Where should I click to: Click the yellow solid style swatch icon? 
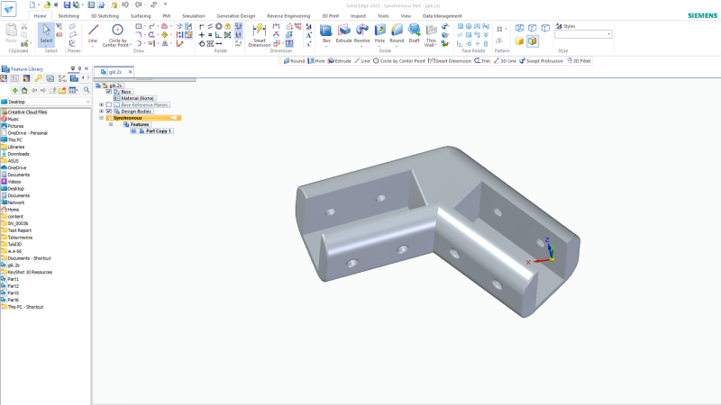tap(519, 41)
